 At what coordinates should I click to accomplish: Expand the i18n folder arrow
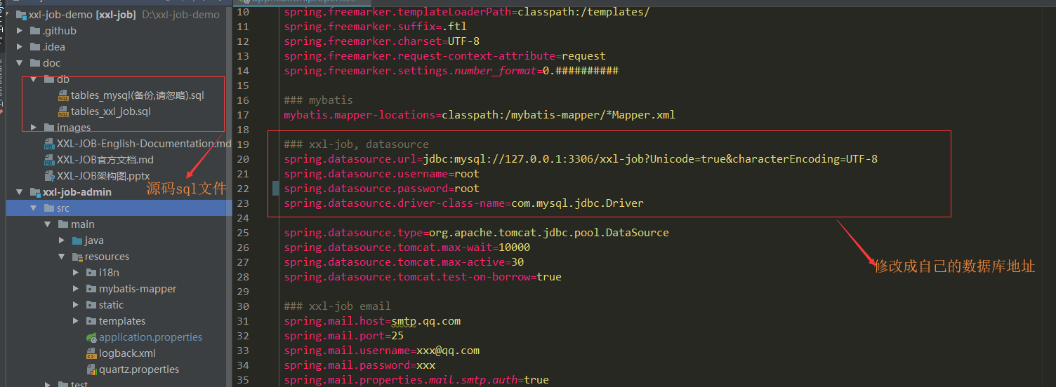pyautogui.click(x=76, y=273)
